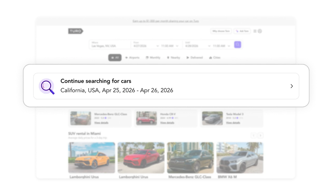Click the Tesla Model 3 small card thumbnail
Screen dimensions: 332x195
tap(212, 118)
